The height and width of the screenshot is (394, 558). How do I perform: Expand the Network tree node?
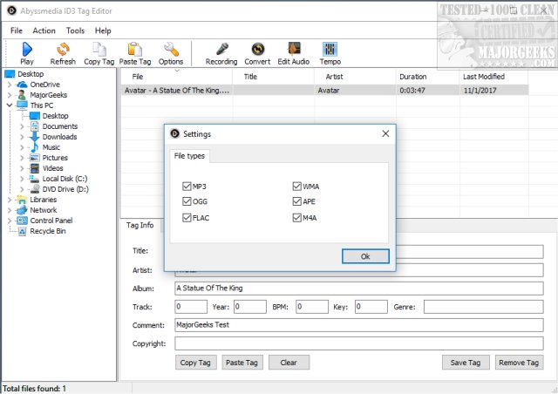10,210
